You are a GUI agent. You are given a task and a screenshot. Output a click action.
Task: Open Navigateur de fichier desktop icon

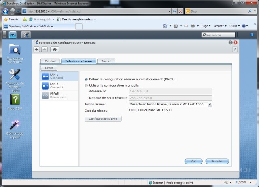[x=15, y=50]
